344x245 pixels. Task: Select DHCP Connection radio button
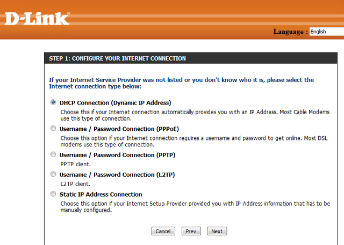coord(53,102)
